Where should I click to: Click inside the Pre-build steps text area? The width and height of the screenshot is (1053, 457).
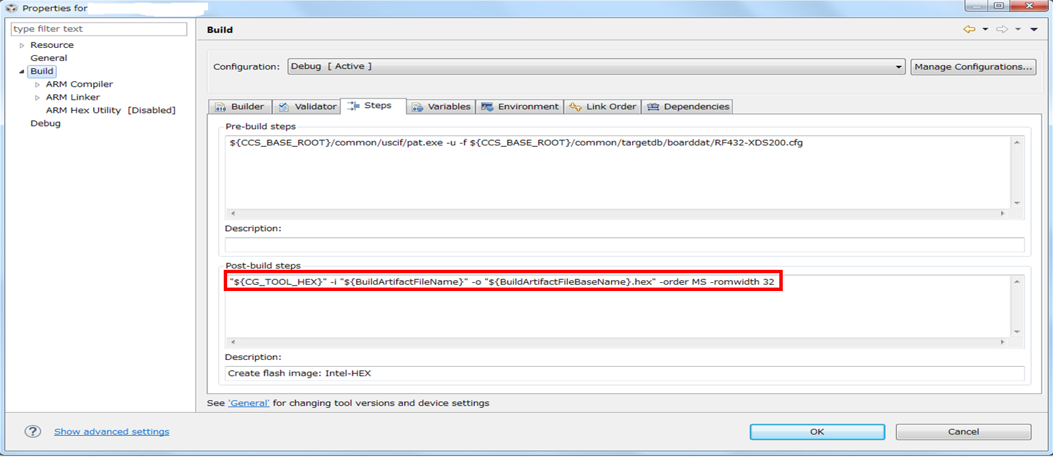pyautogui.click(x=619, y=172)
